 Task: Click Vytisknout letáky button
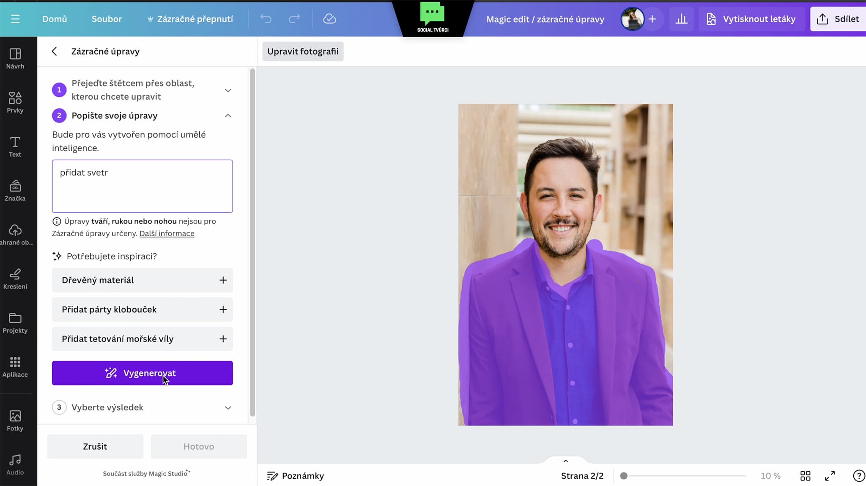pos(751,19)
